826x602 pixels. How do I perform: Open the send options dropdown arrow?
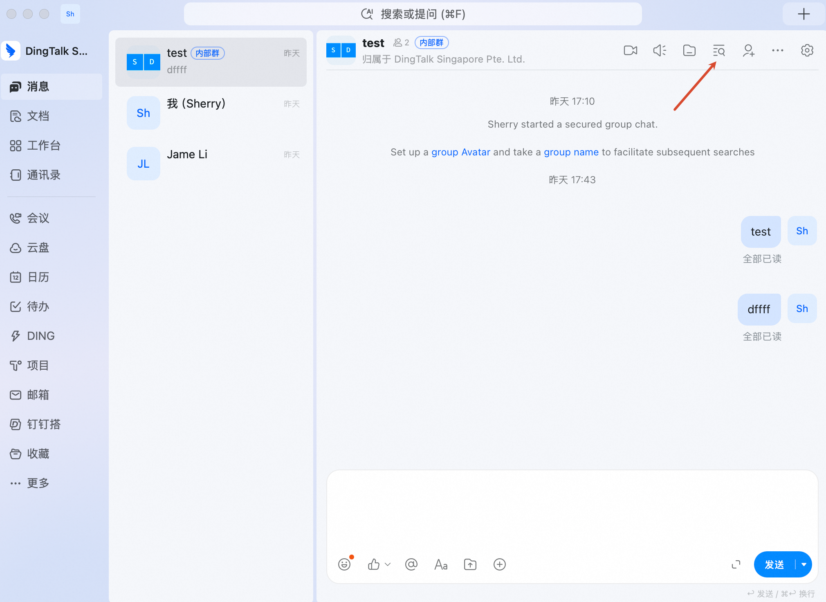pos(804,564)
